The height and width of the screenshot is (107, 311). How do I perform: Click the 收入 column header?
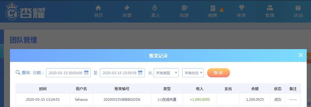click(200, 89)
